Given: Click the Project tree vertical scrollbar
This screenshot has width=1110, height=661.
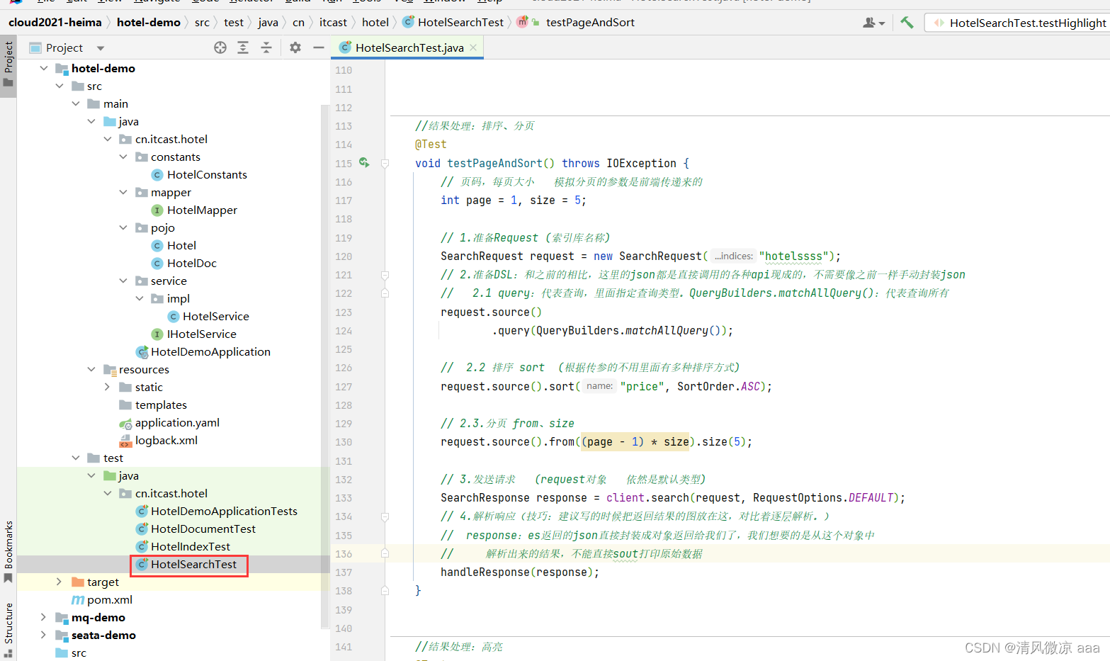Looking at the screenshot, I should coord(325,366).
